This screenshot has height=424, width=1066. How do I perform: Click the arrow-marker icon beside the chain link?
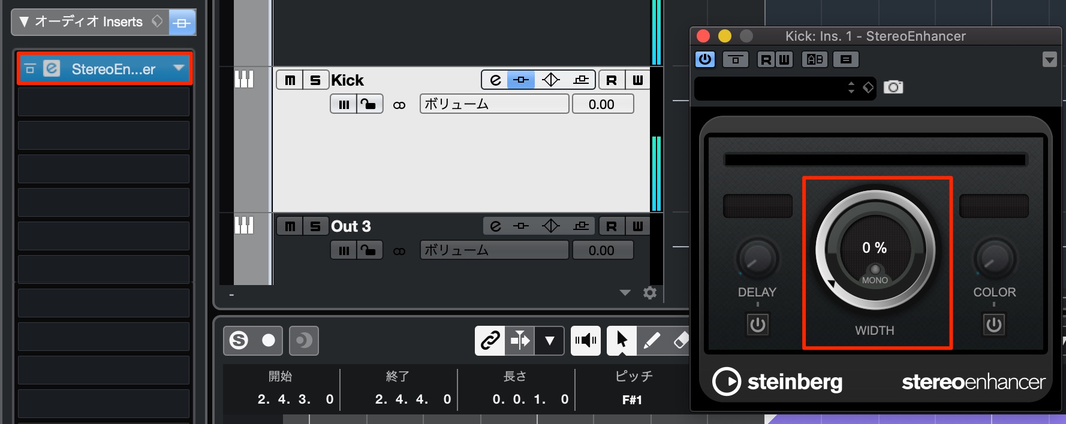pyautogui.click(x=520, y=341)
